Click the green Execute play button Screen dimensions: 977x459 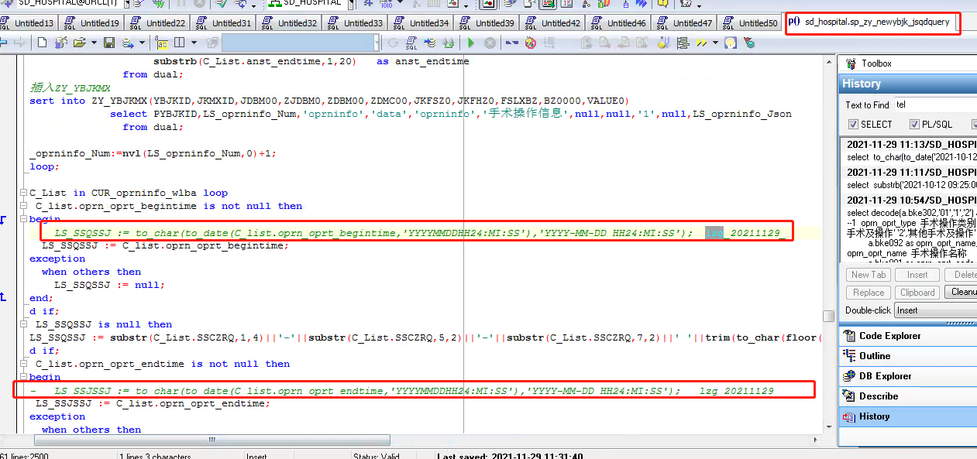coord(470,43)
